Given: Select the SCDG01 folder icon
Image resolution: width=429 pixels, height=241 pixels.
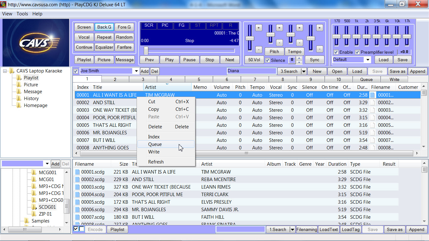Looking at the screenshot, I should click(34, 207).
